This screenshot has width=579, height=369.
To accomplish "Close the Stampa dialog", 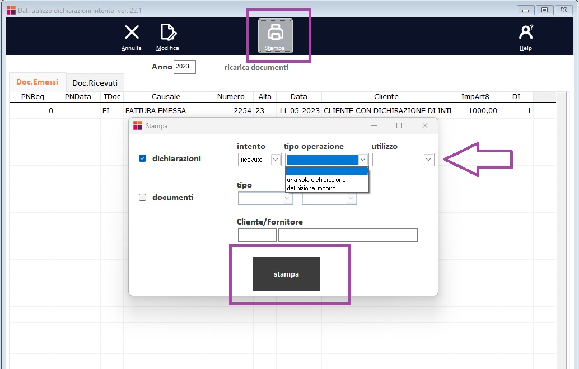I will coord(425,125).
